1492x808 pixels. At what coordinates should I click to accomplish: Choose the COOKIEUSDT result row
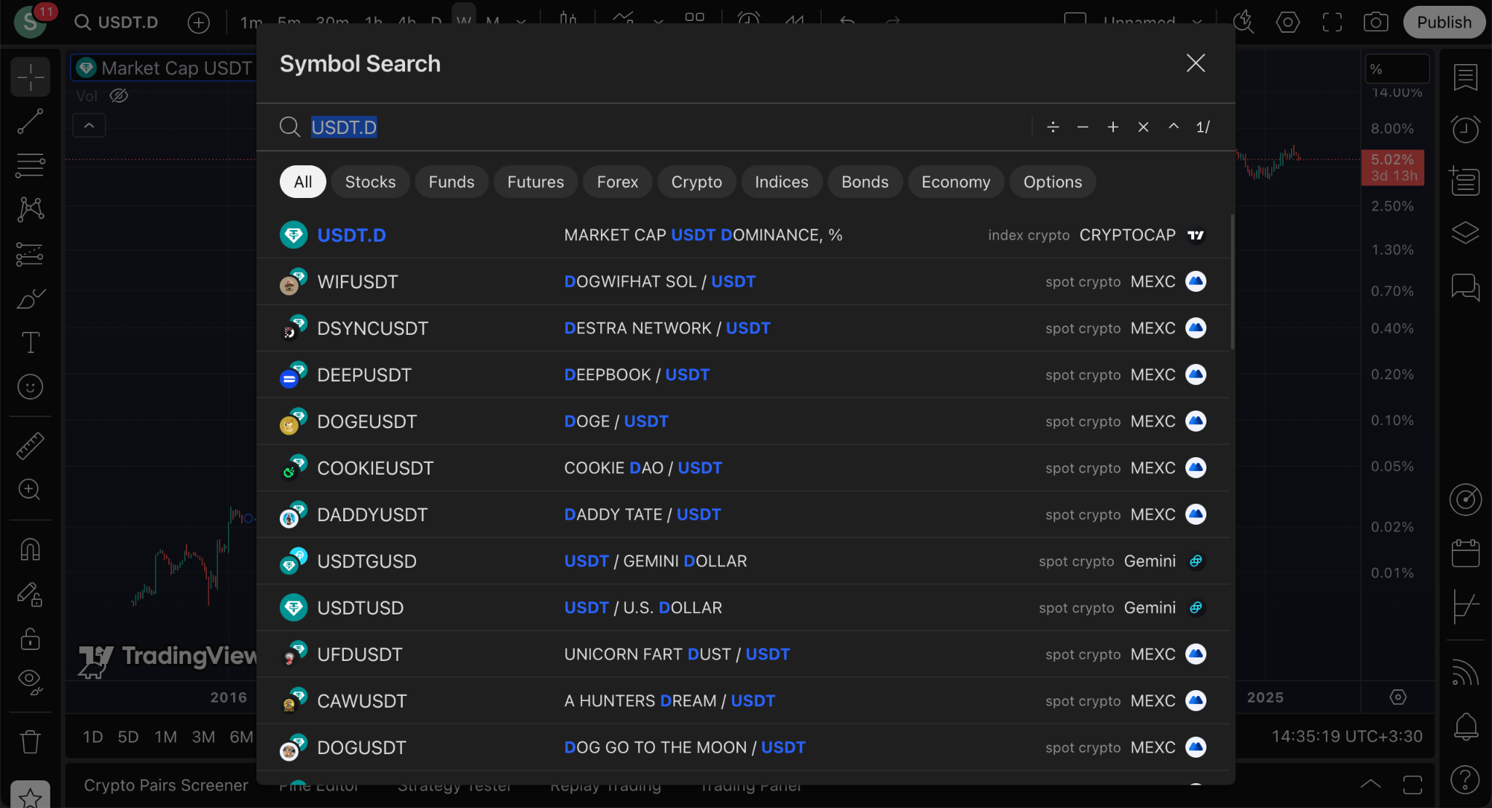pyautogui.click(x=743, y=468)
